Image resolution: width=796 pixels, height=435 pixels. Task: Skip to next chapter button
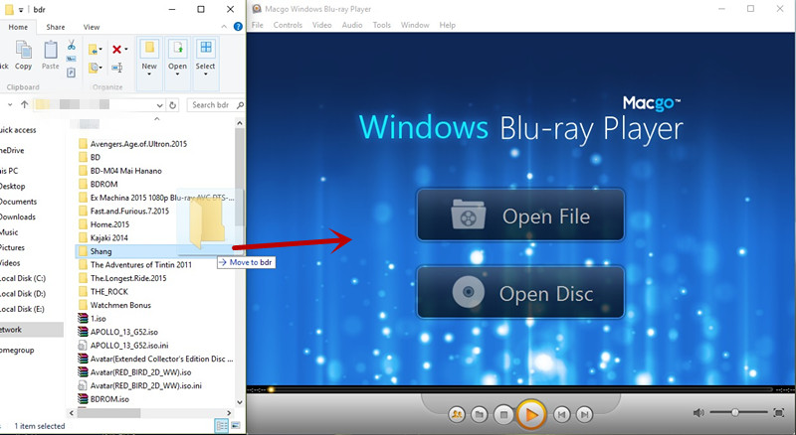pyautogui.click(x=584, y=415)
